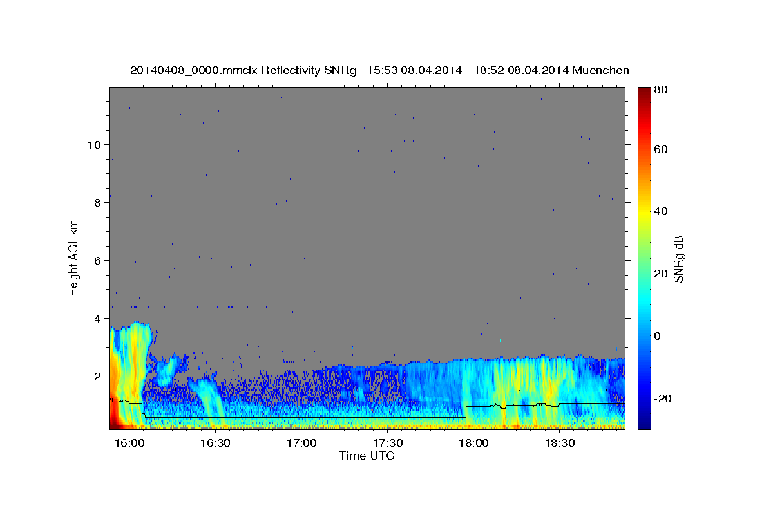Click the 16:30 time tick label
This screenshot has width=773, height=515.
pos(216,443)
